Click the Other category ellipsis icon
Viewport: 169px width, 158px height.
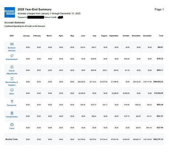click(12, 90)
